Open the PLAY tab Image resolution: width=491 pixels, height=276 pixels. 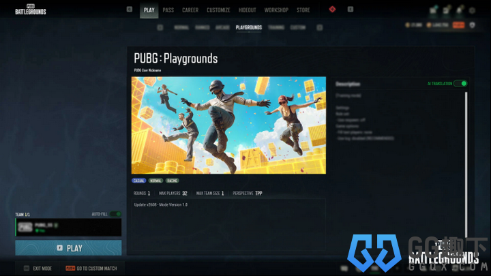tap(149, 10)
